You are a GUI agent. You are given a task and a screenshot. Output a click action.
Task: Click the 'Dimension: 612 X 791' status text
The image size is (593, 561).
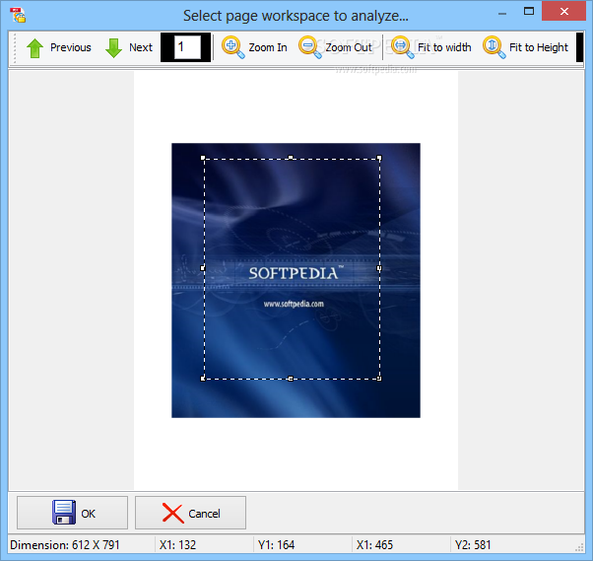[65, 545]
